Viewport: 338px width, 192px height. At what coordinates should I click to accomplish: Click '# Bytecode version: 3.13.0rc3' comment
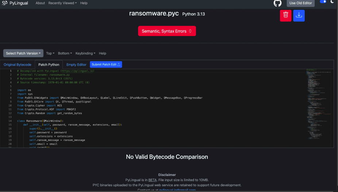coord(45,79)
